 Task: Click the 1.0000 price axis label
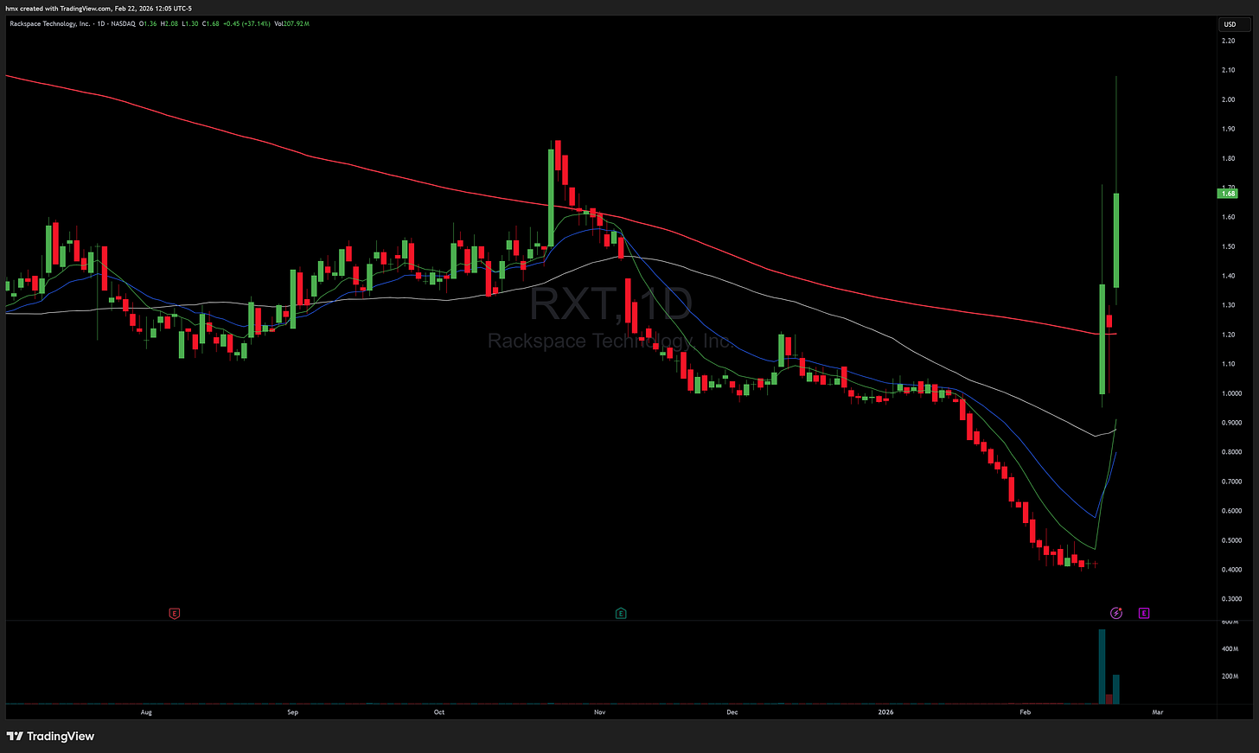click(1231, 393)
